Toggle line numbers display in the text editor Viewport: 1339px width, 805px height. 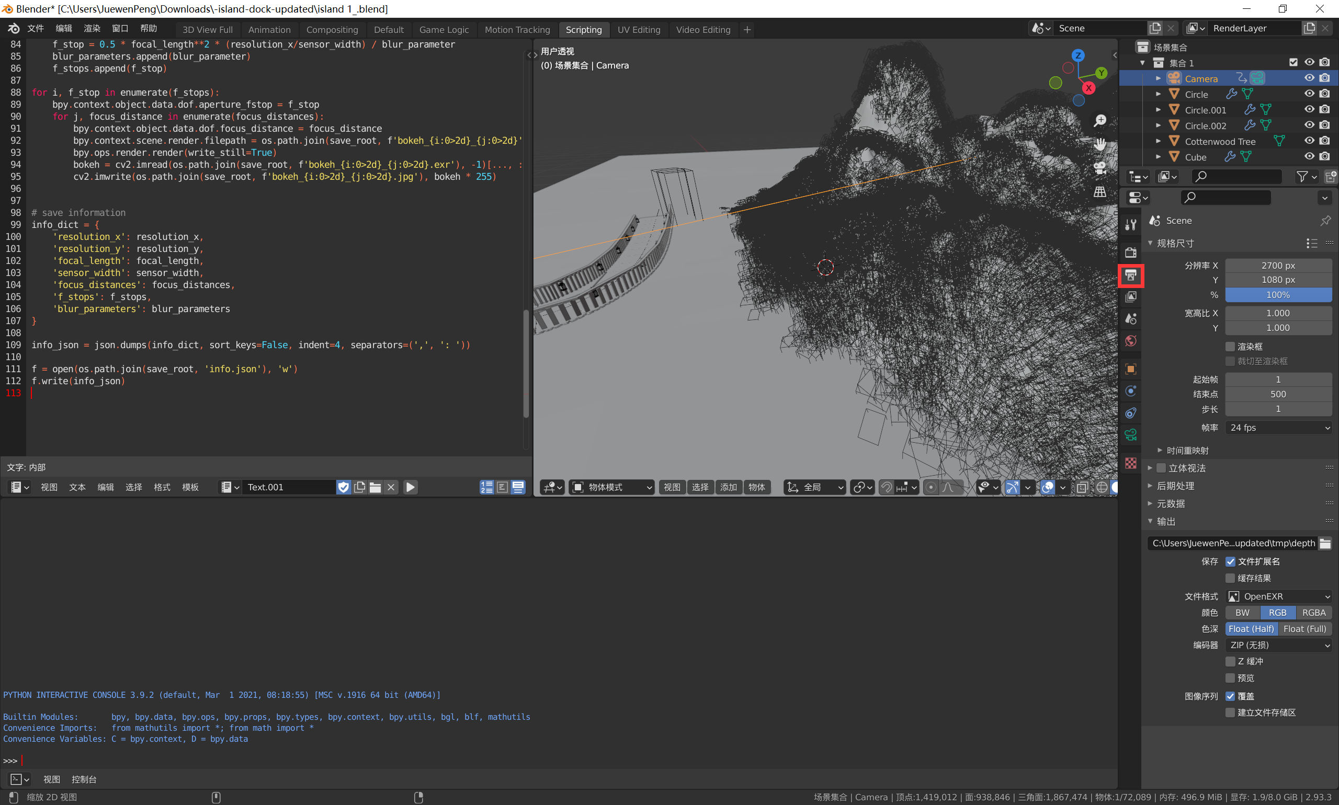point(486,487)
